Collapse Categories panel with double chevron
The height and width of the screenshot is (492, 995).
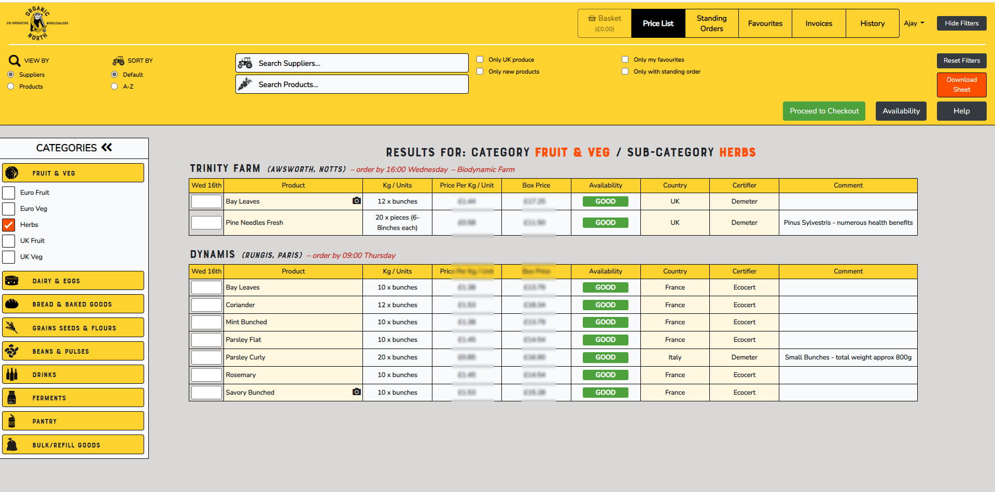107,148
